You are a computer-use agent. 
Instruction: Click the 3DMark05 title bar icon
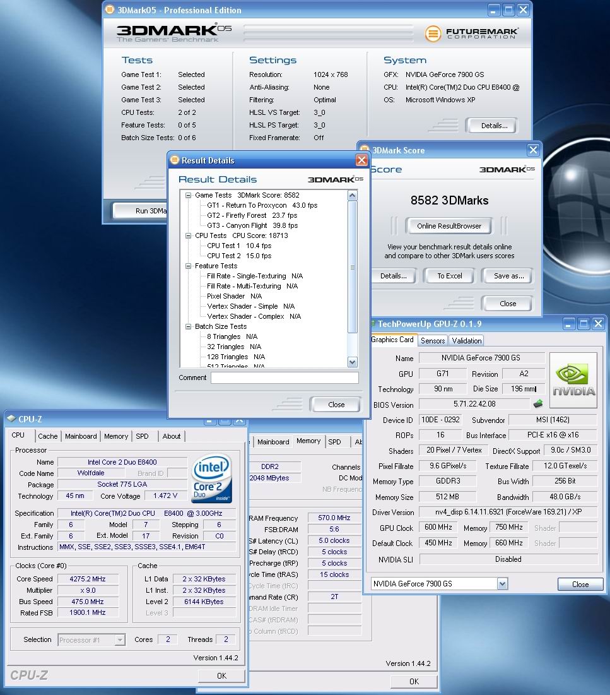click(109, 9)
